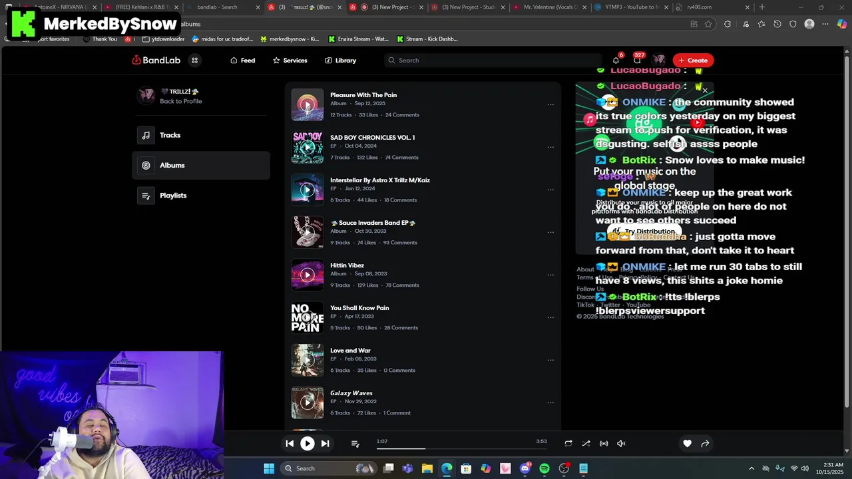
Task: Skip to the previous track in the player
Action: [x=290, y=444]
